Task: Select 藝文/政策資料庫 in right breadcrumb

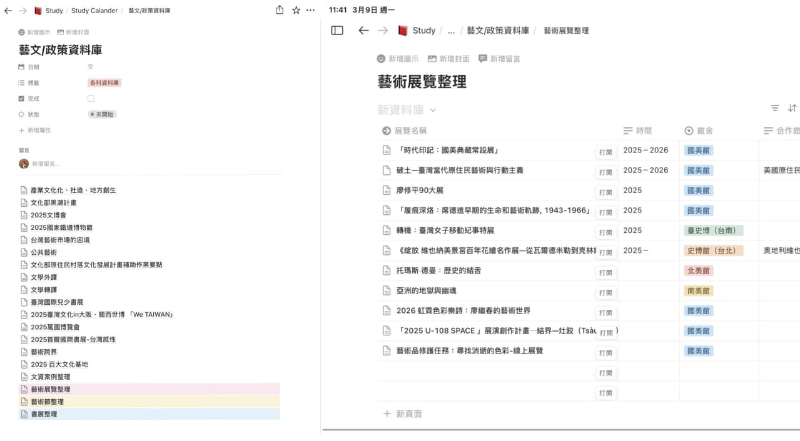Action: [x=498, y=30]
